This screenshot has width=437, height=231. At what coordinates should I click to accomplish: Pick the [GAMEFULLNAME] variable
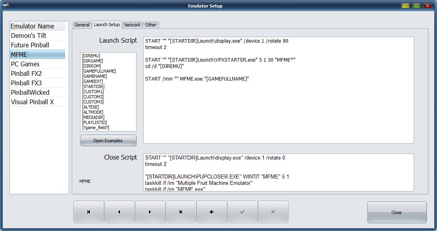click(99, 71)
